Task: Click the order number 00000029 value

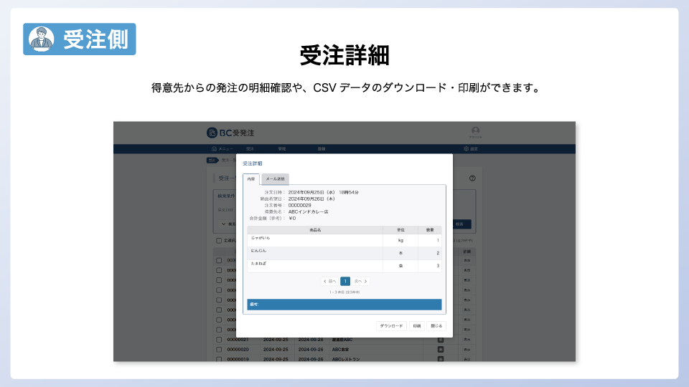Action: [300, 206]
